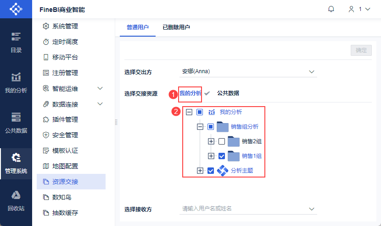Click the 选择接收方 user input field
This screenshot has width=381, height=226.
(243, 209)
